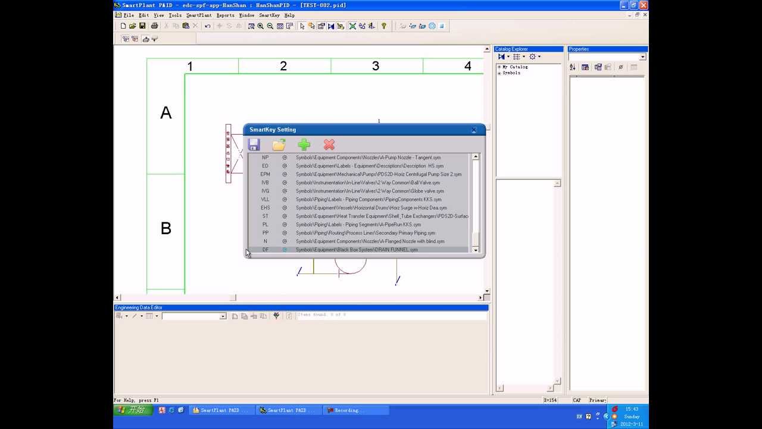Click the Zoom Out magnifier
The width and height of the screenshot is (762, 429).
click(x=270, y=26)
